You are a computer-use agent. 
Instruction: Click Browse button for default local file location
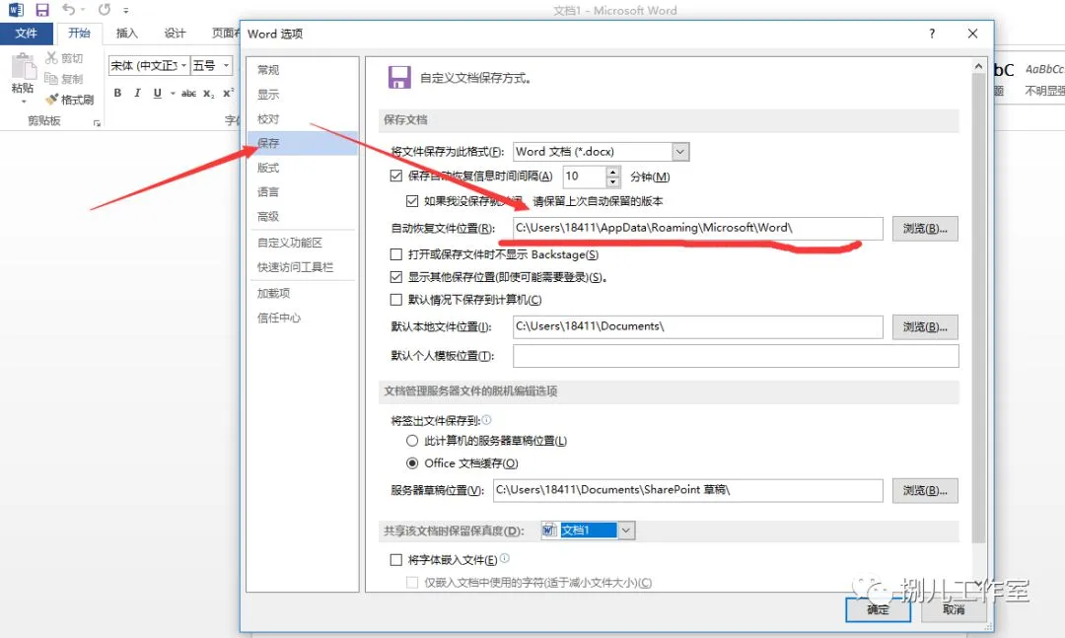tap(925, 326)
